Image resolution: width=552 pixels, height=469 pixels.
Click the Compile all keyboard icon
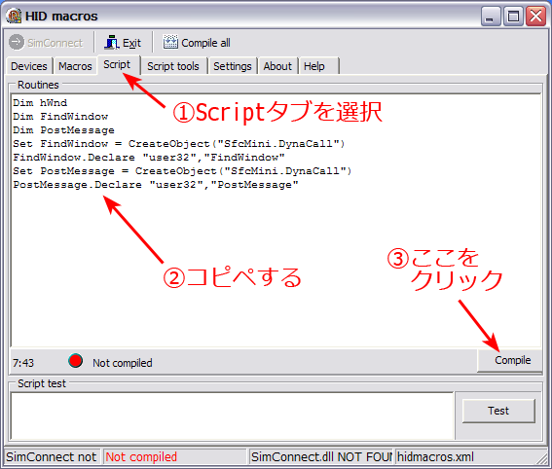coord(170,42)
